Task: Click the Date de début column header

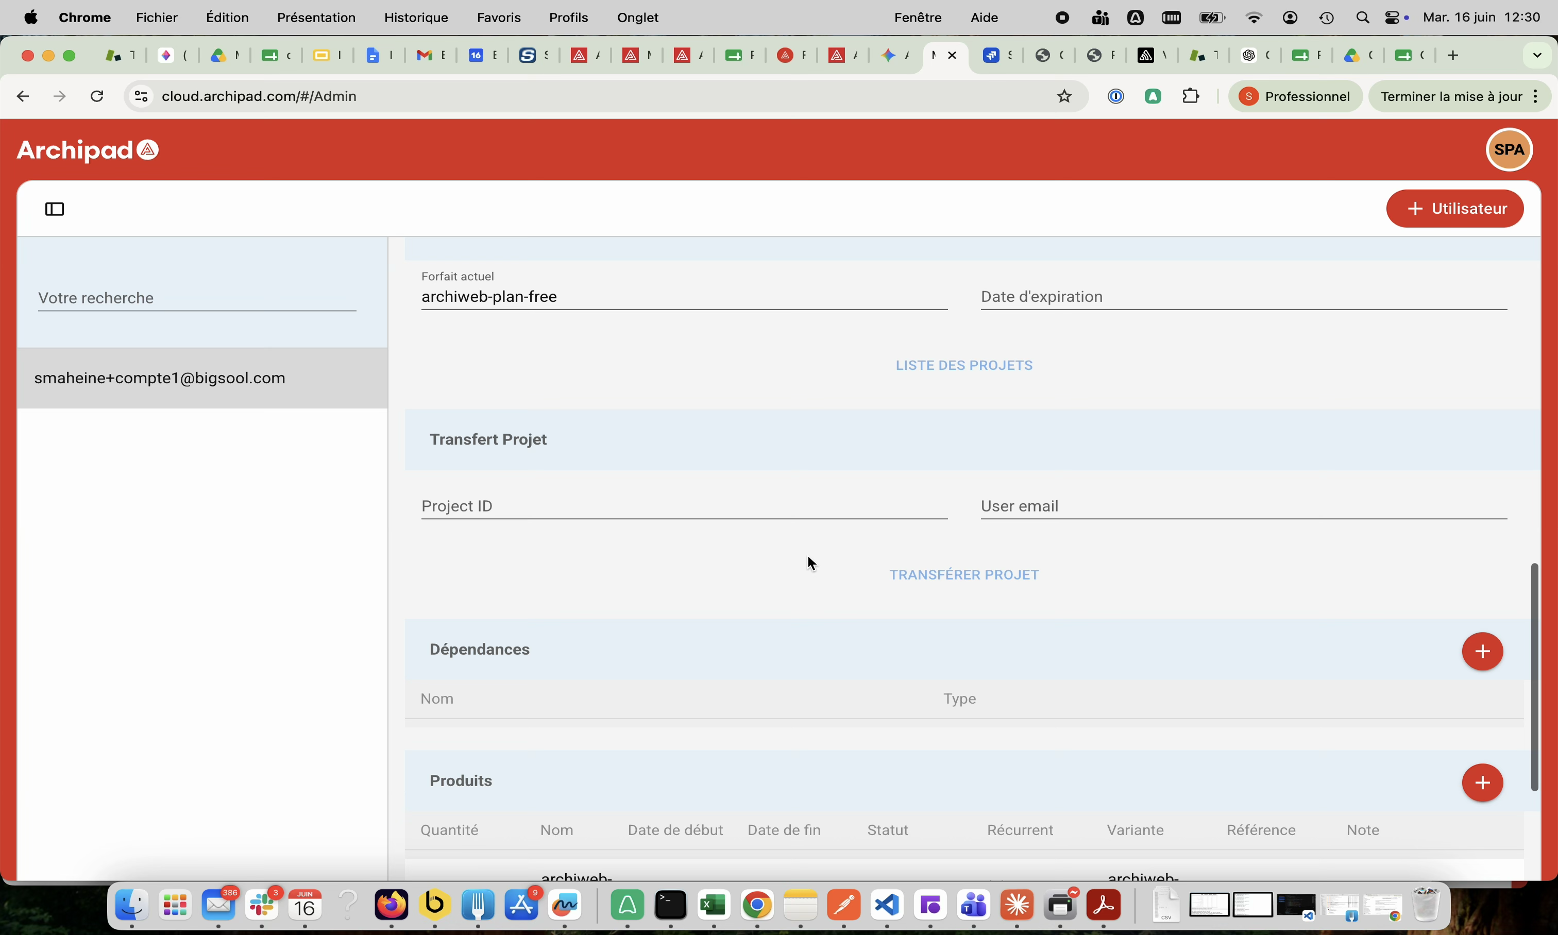Action: [x=675, y=830]
